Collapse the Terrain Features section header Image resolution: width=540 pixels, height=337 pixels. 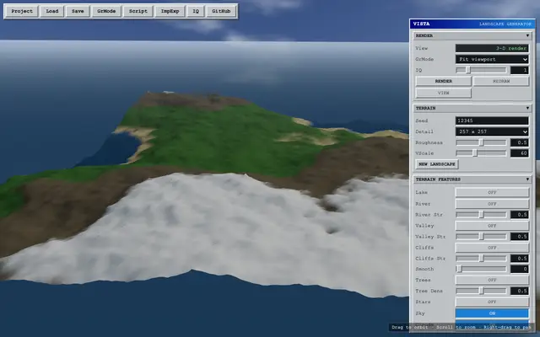pos(472,179)
